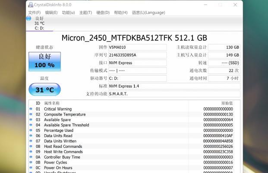
Task: Select the Percentage Used attribute name
Action: click(59, 130)
